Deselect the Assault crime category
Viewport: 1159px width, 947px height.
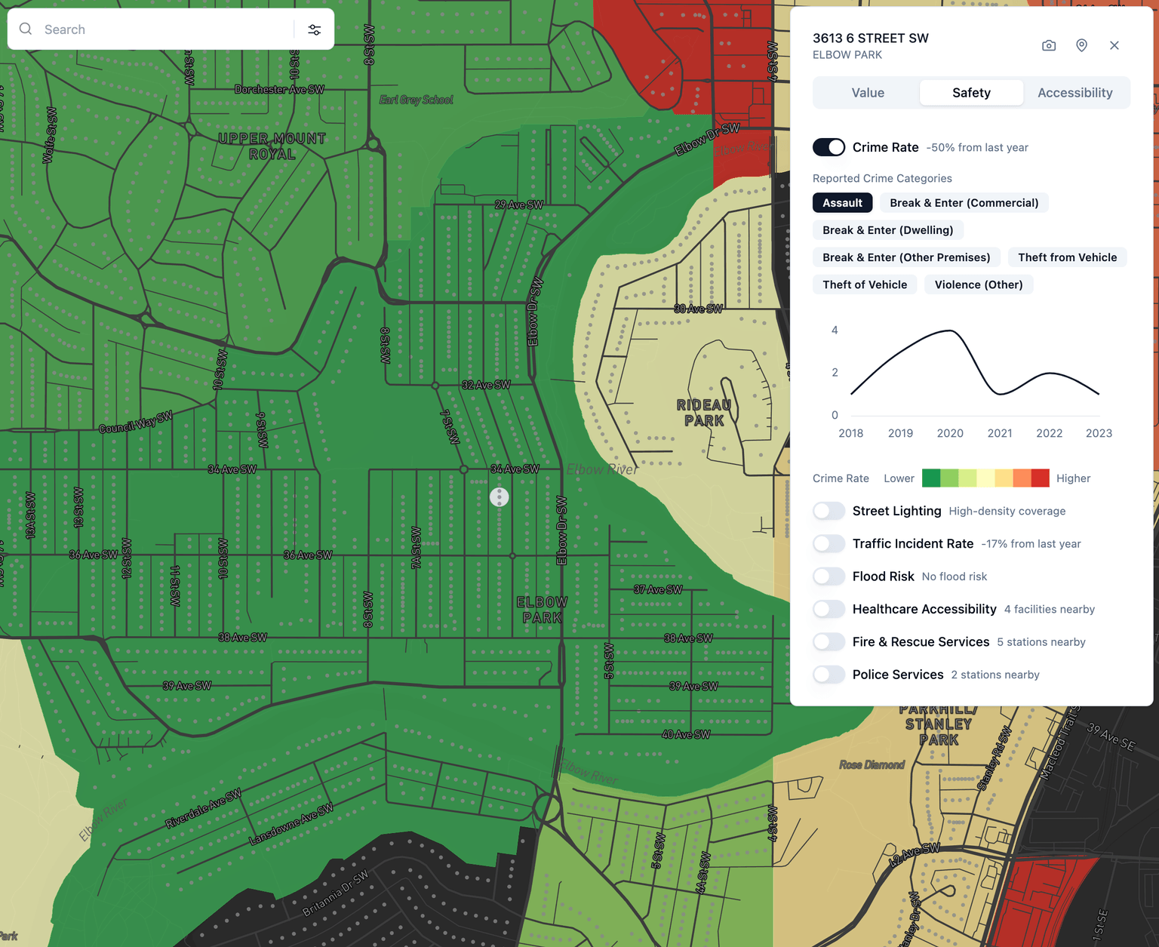point(842,202)
